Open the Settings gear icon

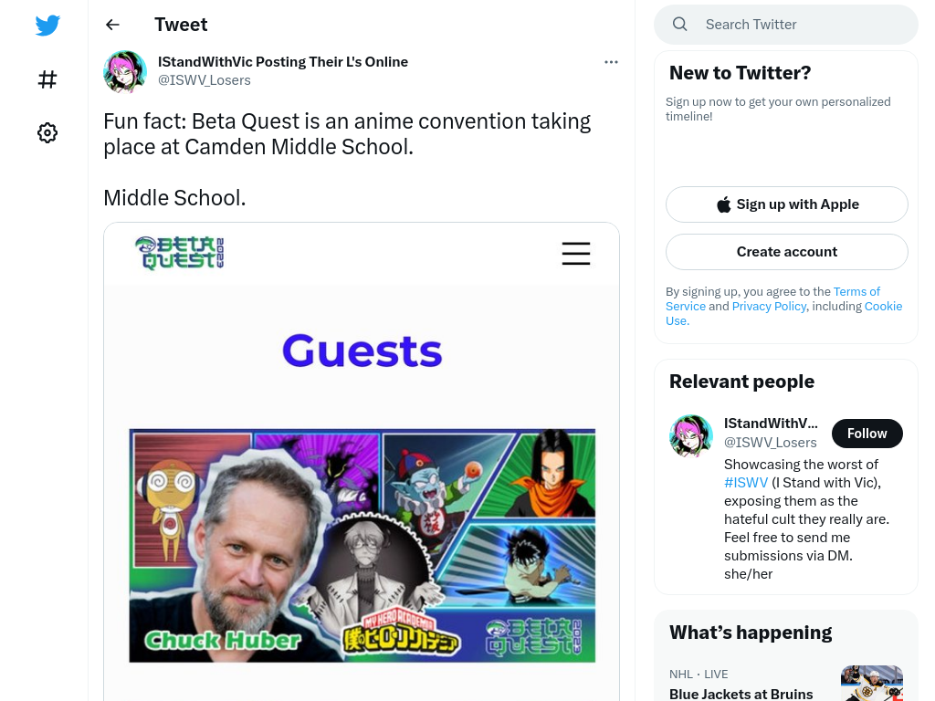point(47,132)
